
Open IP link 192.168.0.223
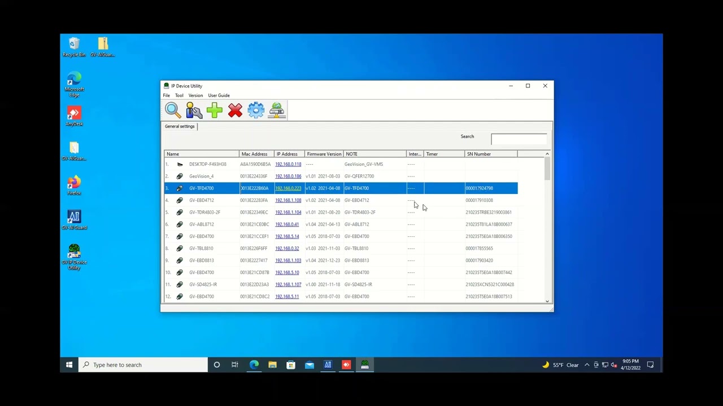coord(288,188)
